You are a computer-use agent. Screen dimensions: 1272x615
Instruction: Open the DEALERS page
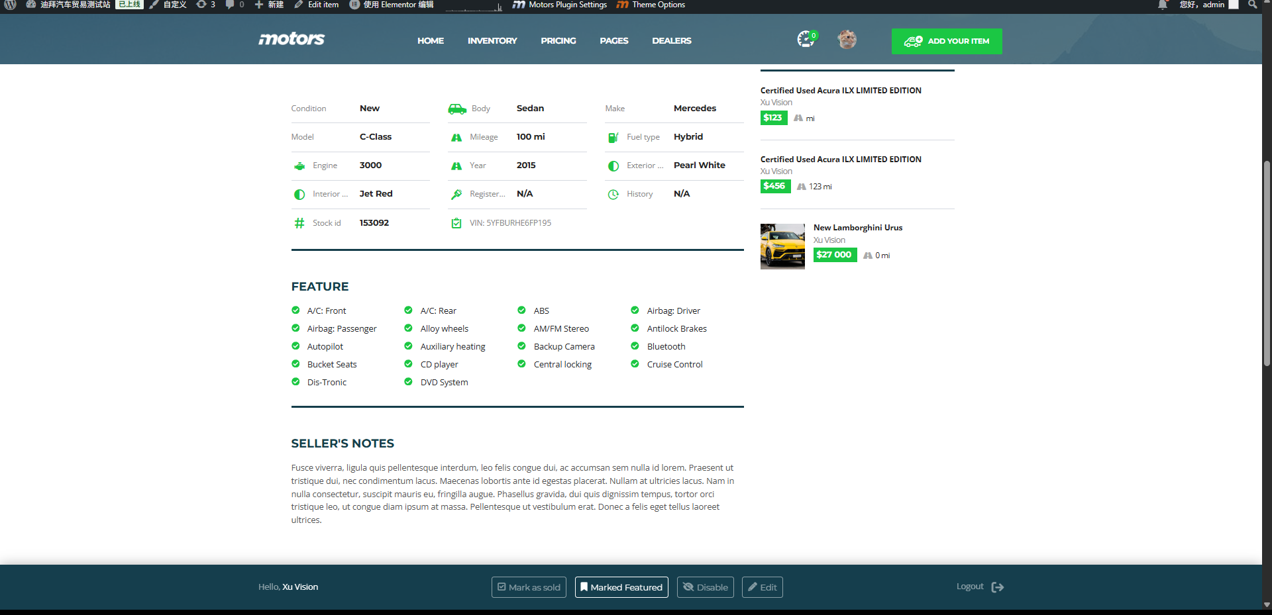coord(672,41)
